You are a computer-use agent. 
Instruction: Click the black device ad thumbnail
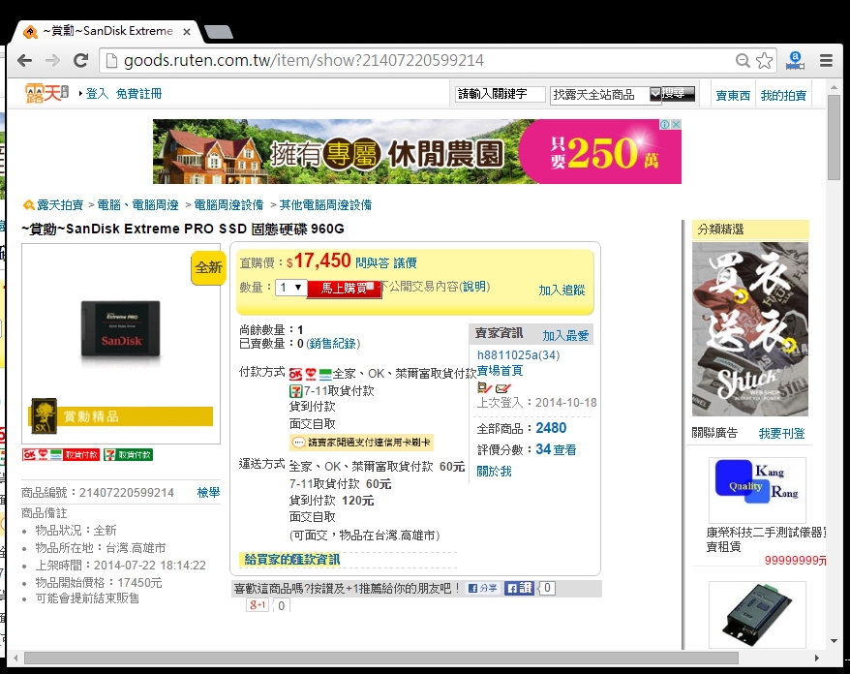tap(757, 614)
